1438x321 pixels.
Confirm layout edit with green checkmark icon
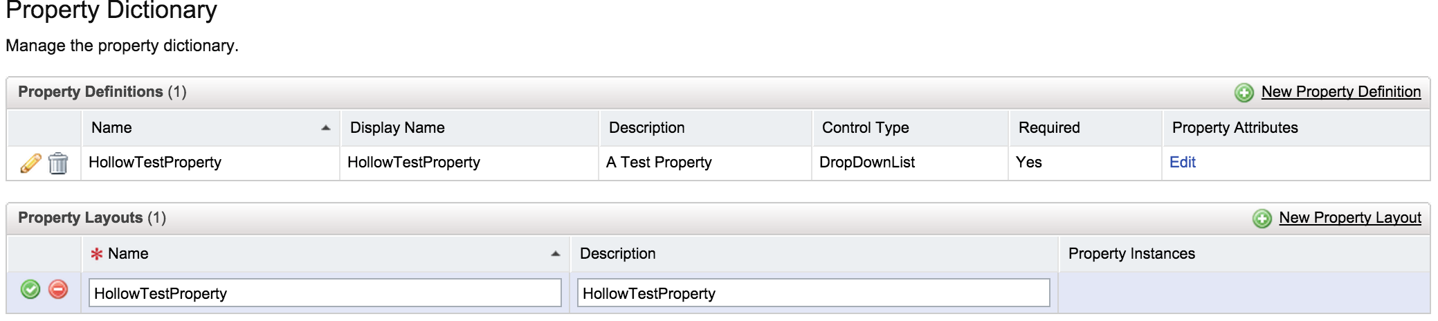30,289
